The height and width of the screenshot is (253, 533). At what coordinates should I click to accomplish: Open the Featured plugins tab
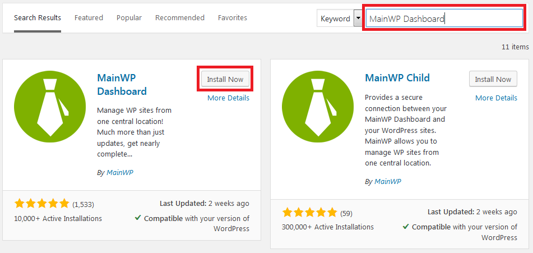click(89, 17)
